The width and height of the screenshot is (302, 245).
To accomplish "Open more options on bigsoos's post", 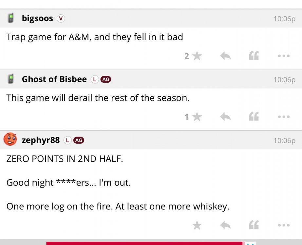I will [283, 56].
